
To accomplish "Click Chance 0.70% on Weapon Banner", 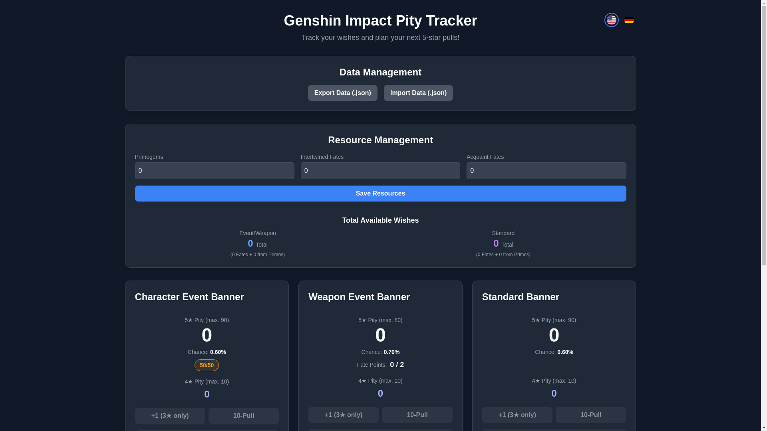I will click(380, 352).
